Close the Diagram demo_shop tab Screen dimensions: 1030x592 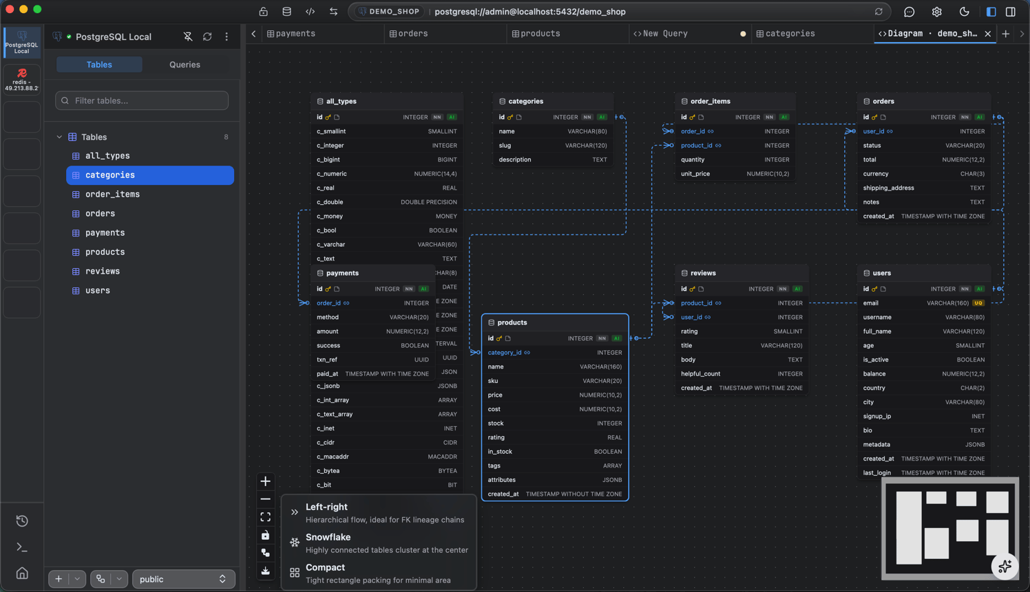coord(988,34)
